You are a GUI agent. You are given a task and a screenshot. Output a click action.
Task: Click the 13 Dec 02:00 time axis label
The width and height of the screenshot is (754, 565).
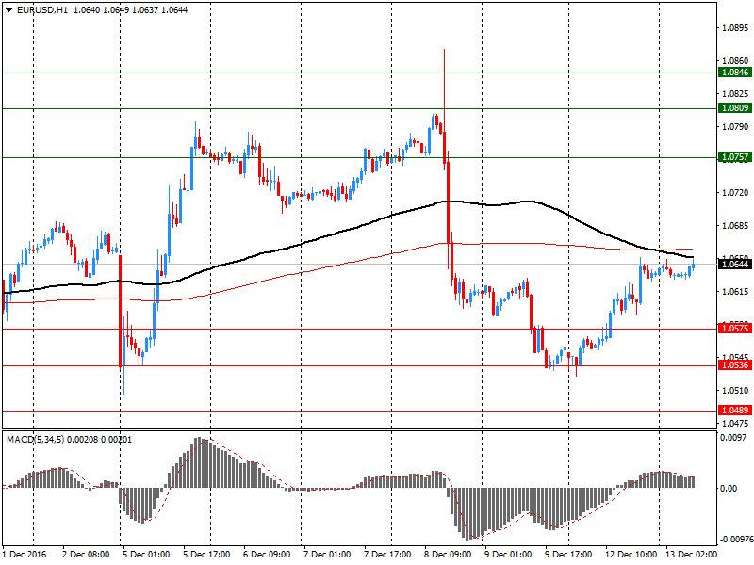[691, 555]
